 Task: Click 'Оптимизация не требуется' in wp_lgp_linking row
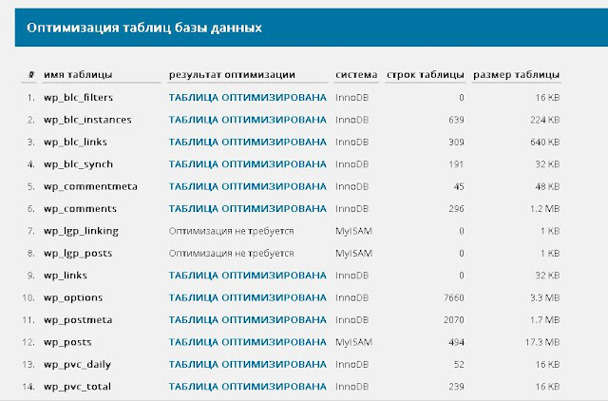(x=231, y=231)
